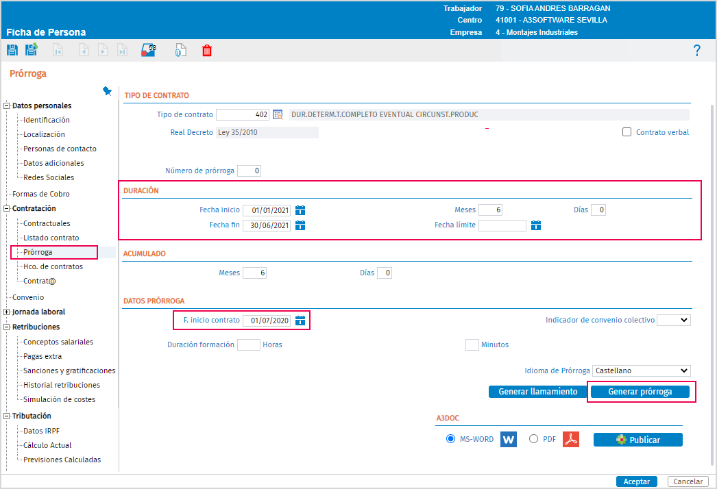Open the inbox tray icon showing 53
This screenshot has width=717, height=489.
[149, 50]
